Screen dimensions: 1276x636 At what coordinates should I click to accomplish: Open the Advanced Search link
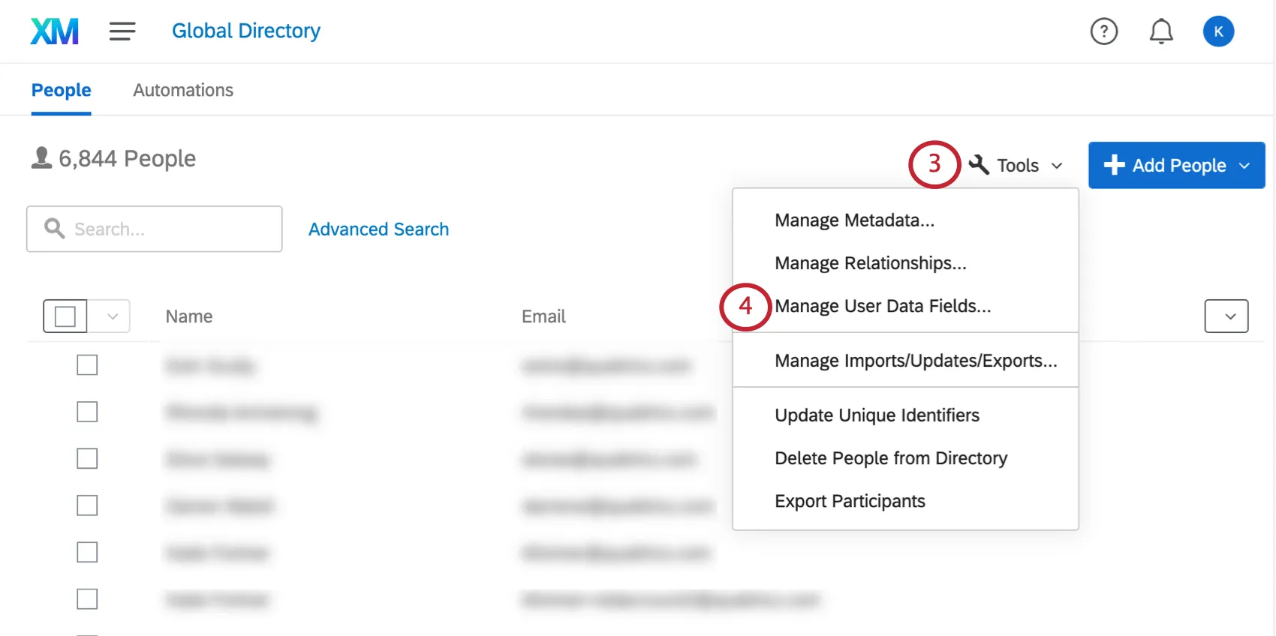coord(378,229)
